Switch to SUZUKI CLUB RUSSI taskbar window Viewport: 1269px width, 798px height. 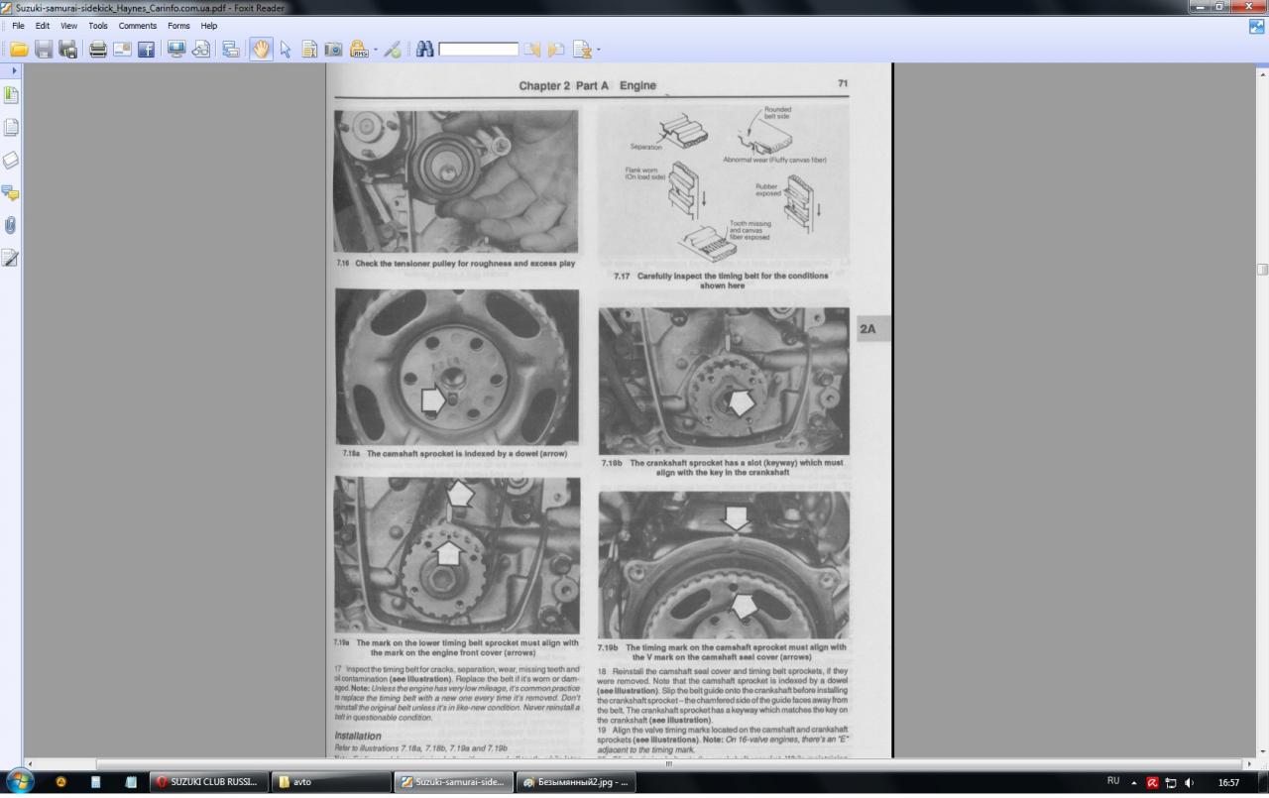(x=207, y=782)
